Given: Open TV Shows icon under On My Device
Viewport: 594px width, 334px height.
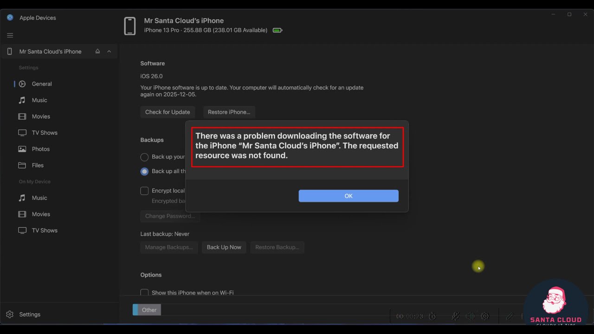Looking at the screenshot, I should [x=22, y=231].
